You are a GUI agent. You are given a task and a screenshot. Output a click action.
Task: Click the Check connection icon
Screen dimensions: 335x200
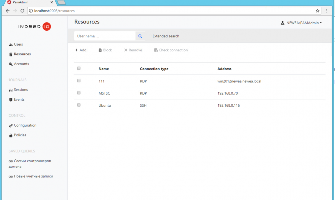156,50
